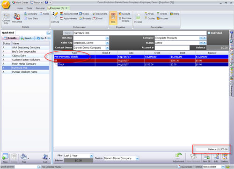Open Contact Info in ribbon
Image resolution: width=234 pixels, height=169 pixels.
(x=6, y=19)
